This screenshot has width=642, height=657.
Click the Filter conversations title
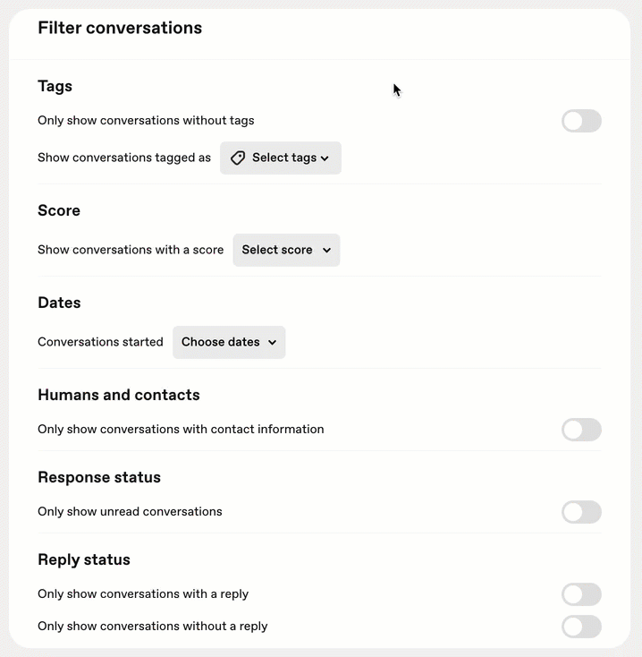[120, 28]
